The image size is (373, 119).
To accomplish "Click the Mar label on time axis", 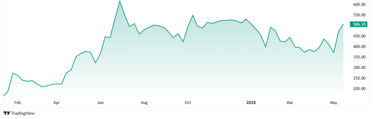I will coord(290,103).
